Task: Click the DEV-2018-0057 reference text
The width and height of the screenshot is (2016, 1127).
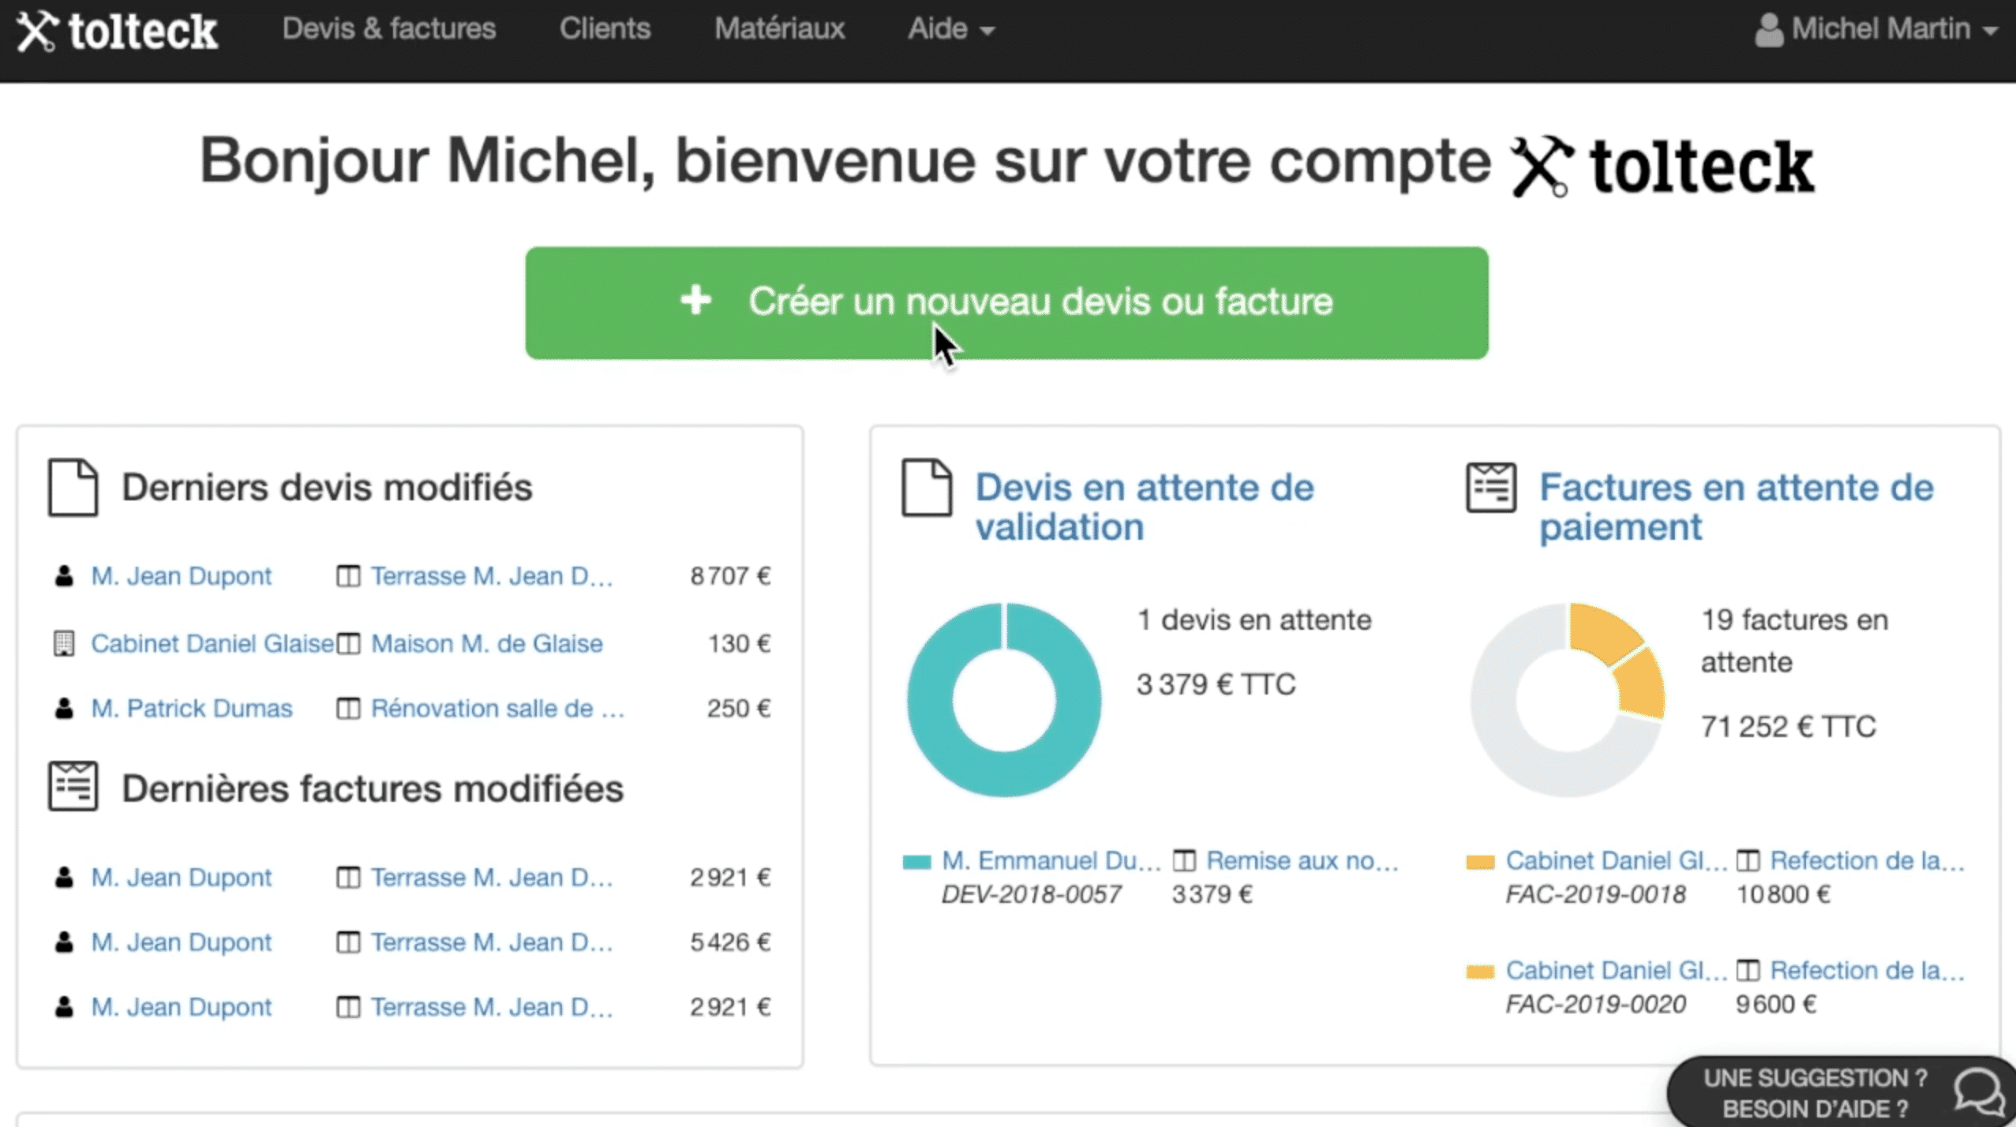Action: 1031,895
